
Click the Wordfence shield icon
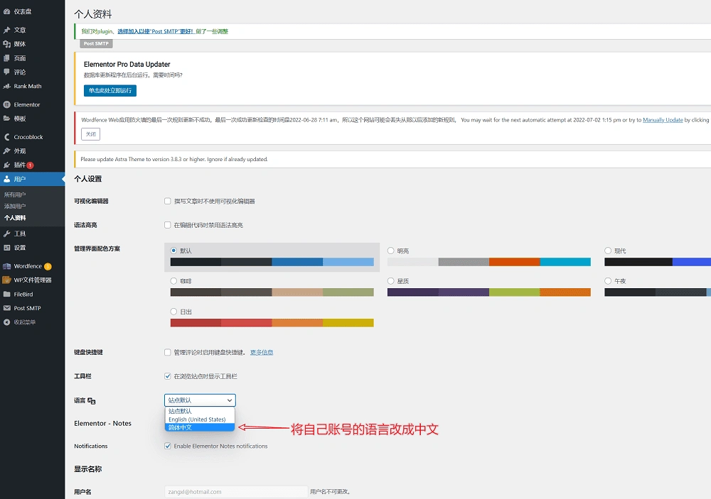[7, 266]
